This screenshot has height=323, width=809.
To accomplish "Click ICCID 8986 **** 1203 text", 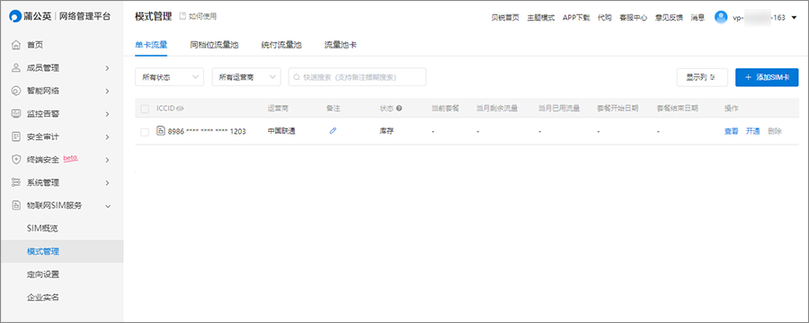I will [207, 131].
